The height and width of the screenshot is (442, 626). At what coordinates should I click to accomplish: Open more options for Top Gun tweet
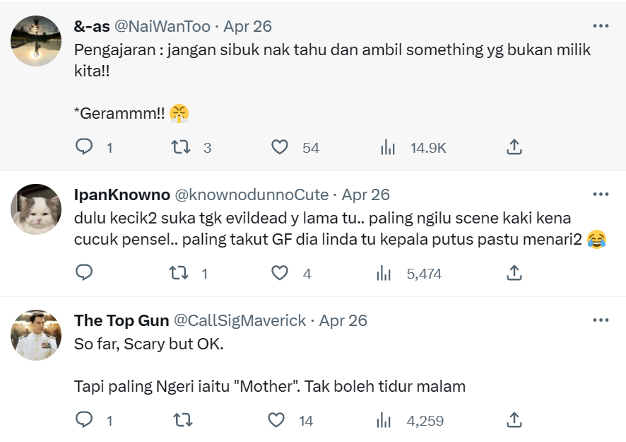[601, 320]
